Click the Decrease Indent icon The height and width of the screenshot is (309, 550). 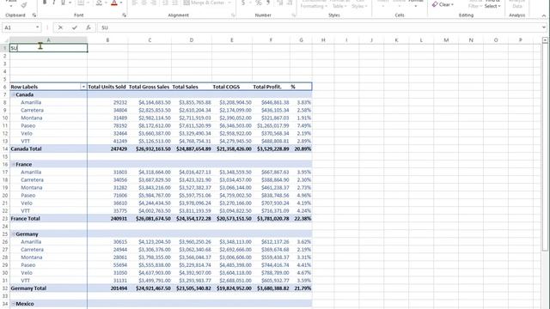tap(166, 3)
